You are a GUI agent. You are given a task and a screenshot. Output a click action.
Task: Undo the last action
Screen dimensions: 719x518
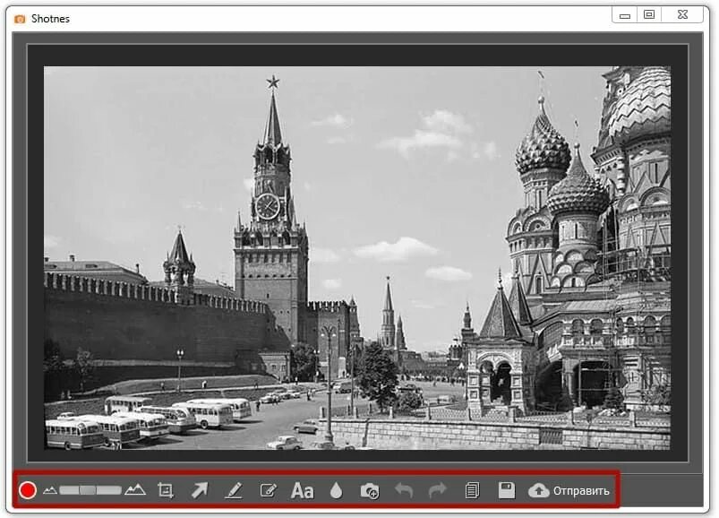404,490
